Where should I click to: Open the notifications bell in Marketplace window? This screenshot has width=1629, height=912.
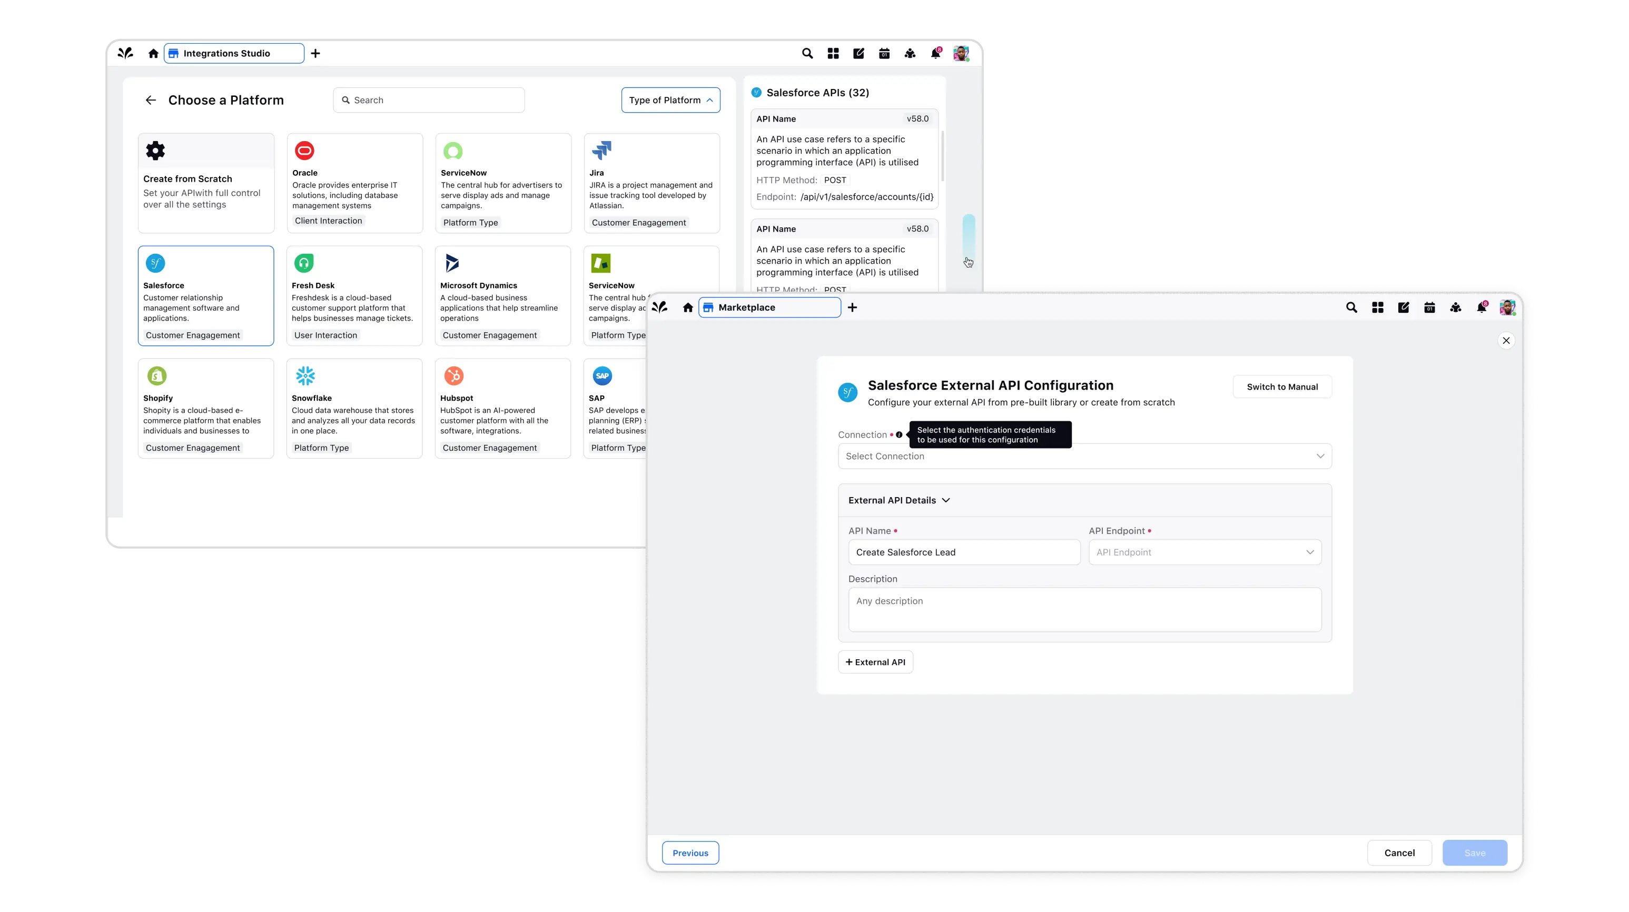tap(1481, 308)
